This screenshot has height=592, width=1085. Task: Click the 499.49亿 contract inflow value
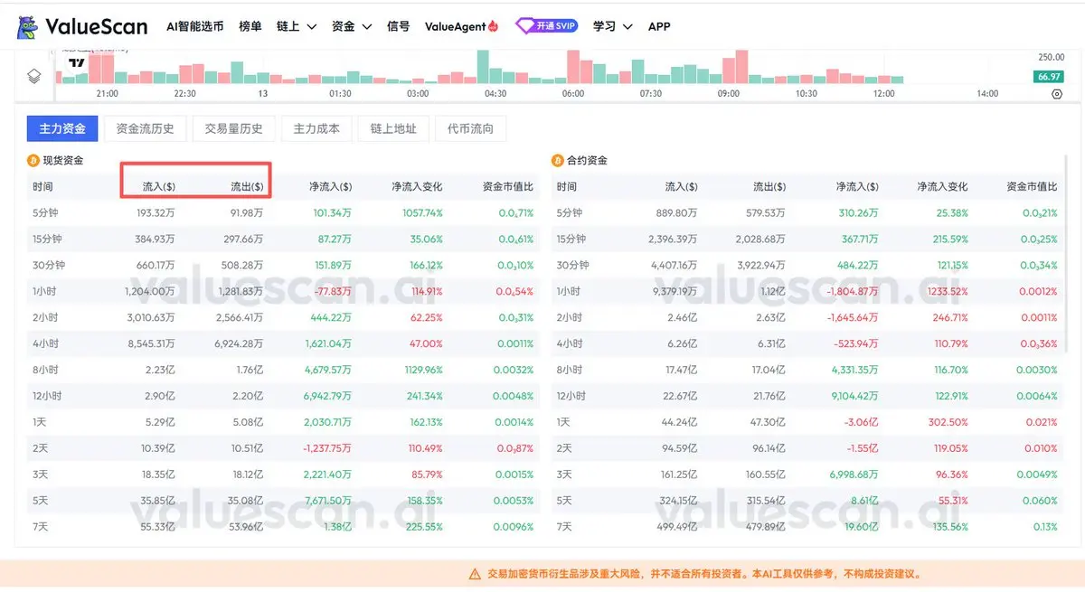pos(678,528)
